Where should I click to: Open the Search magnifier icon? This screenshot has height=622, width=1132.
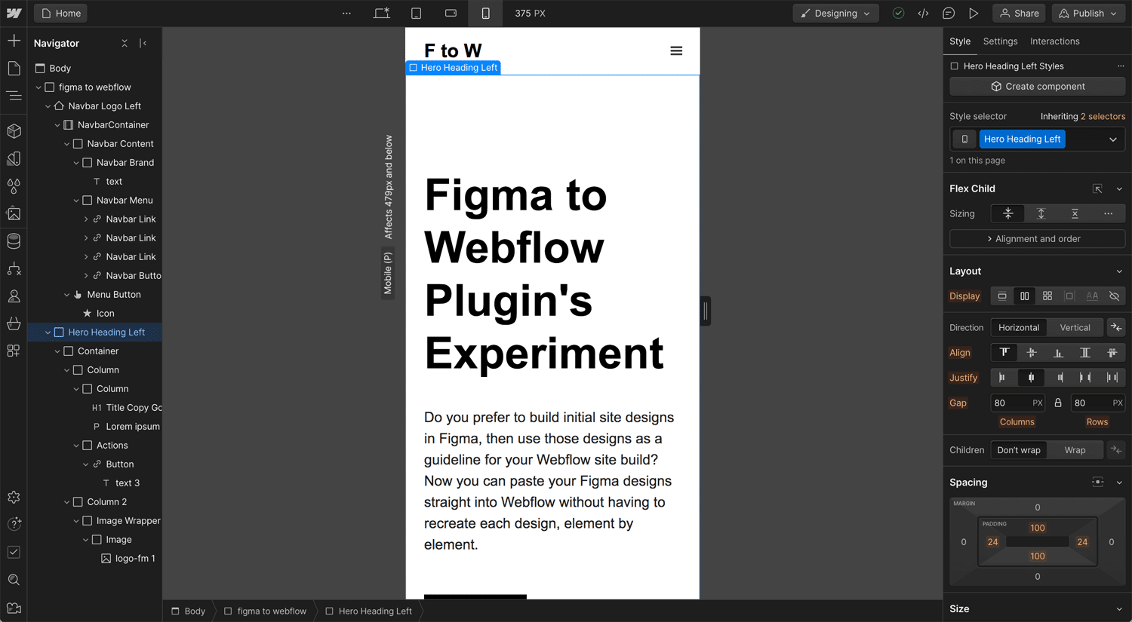14,580
